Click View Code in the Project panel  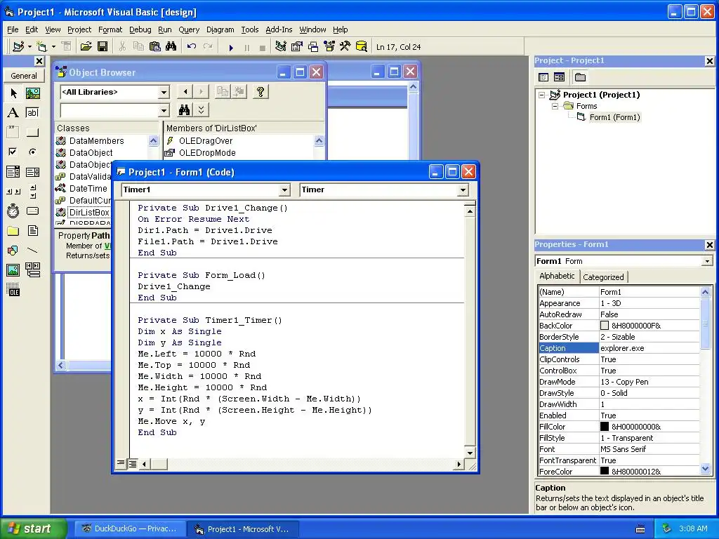[x=543, y=77]
